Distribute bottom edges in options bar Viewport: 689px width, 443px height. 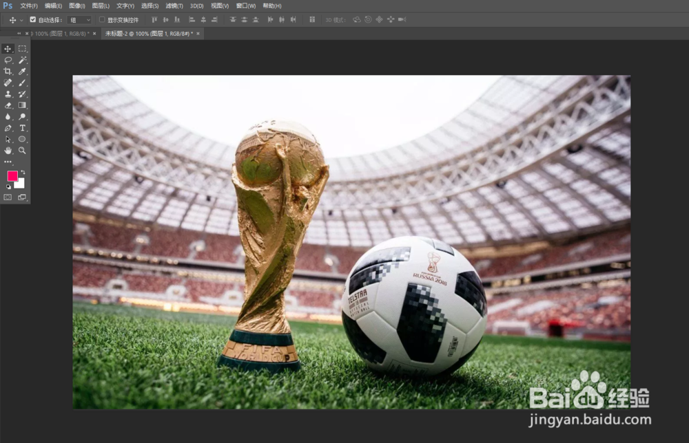tap(256, 20)
